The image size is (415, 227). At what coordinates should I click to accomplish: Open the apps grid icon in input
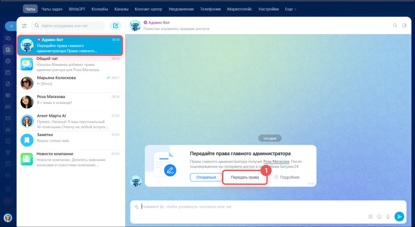[371, 216]
